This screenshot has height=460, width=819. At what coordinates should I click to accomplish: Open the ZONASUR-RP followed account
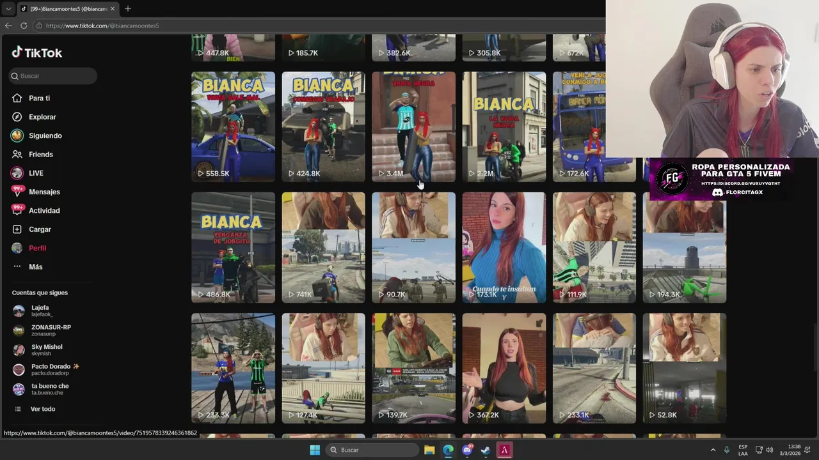tap(42, 330)
